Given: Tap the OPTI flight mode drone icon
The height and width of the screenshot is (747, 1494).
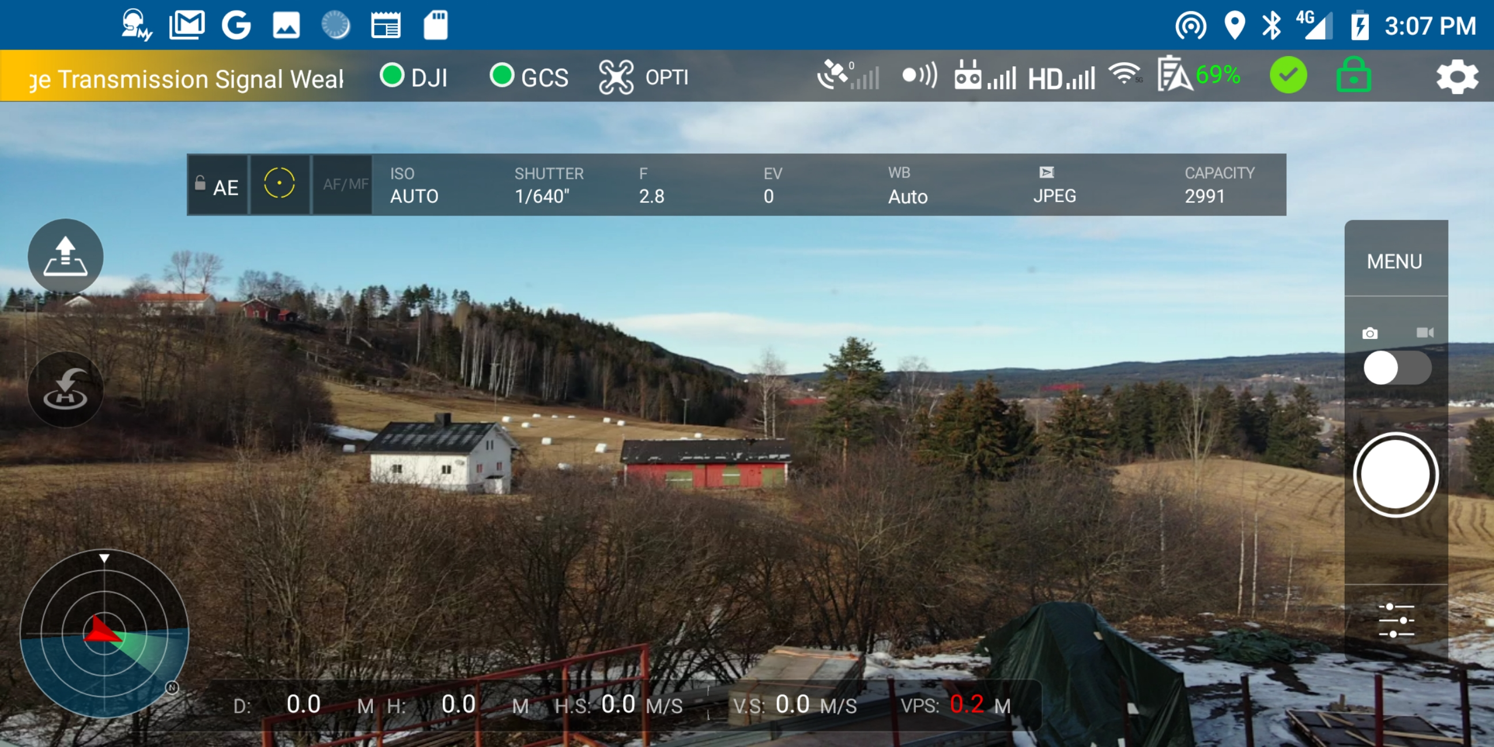Looking at the screenshot, I should 616,77.
